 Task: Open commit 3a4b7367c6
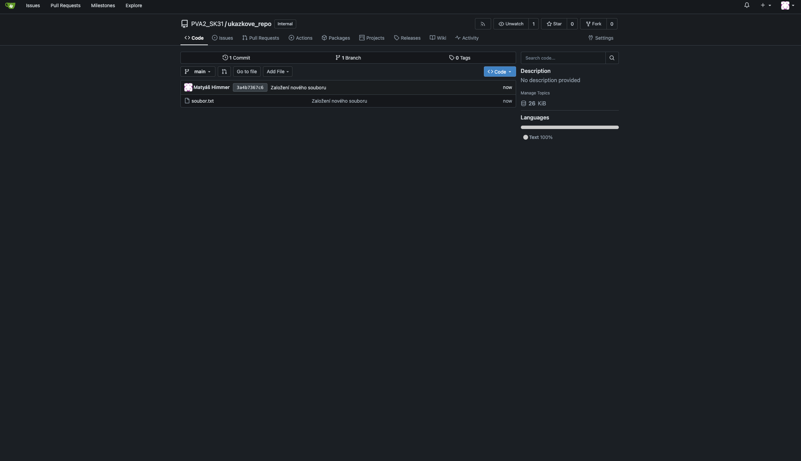[250, 87]
